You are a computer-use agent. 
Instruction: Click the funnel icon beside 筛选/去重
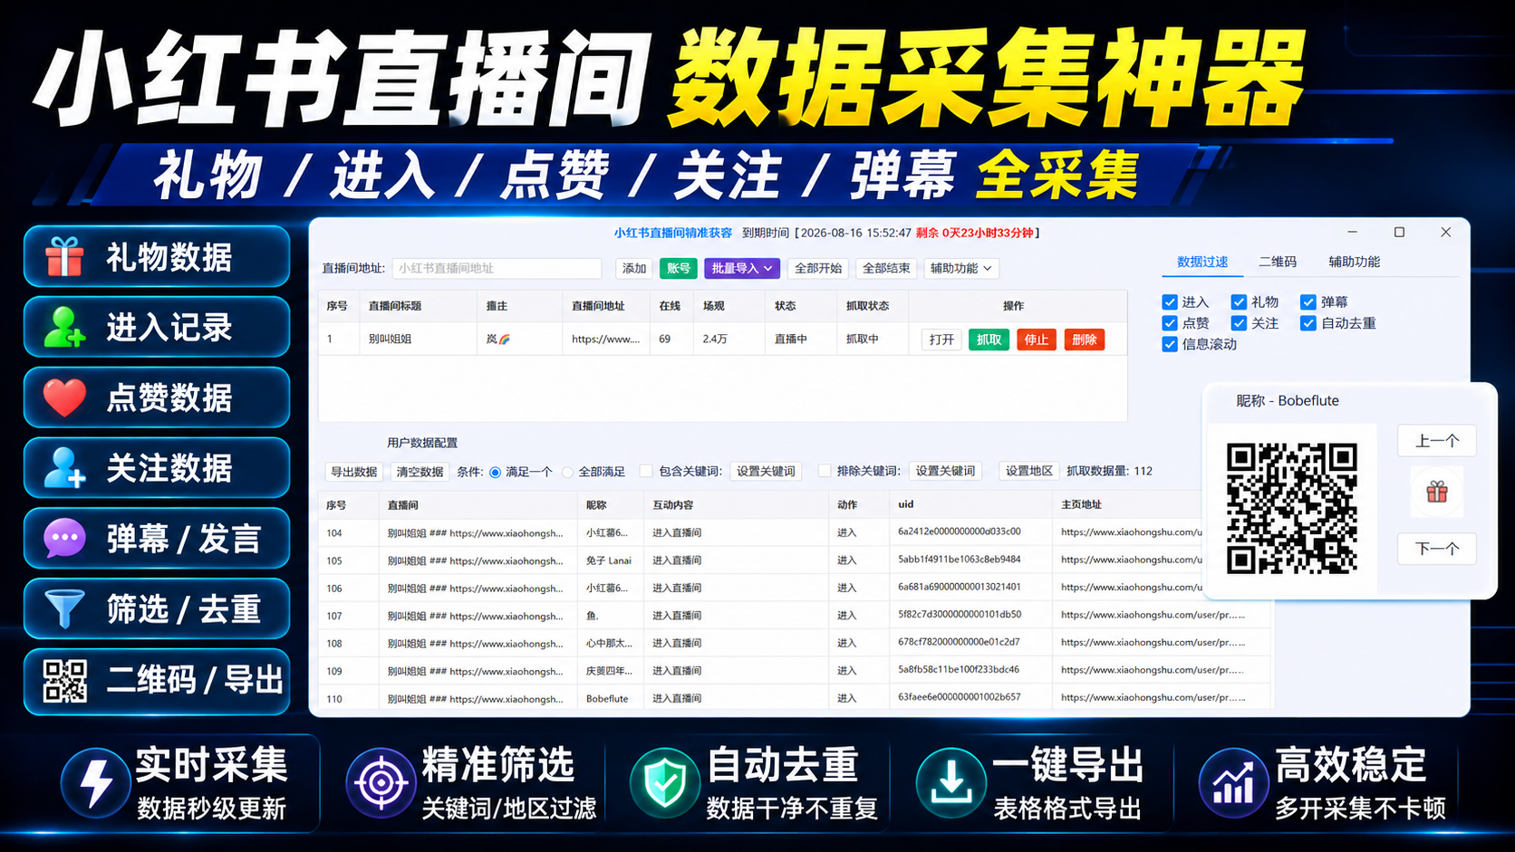click(x=64, y=609)
